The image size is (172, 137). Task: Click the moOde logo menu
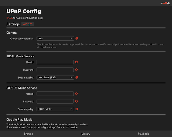point(166,3)
